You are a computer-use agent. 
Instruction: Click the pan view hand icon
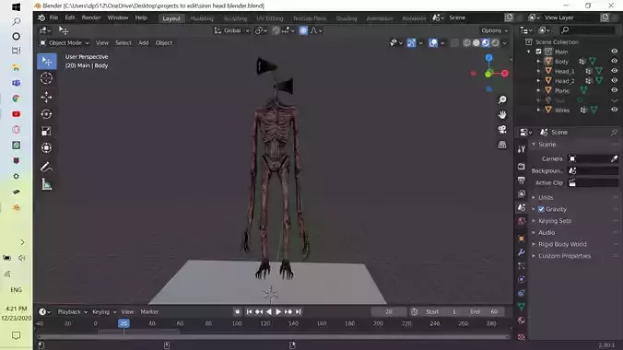coord(502,115)
